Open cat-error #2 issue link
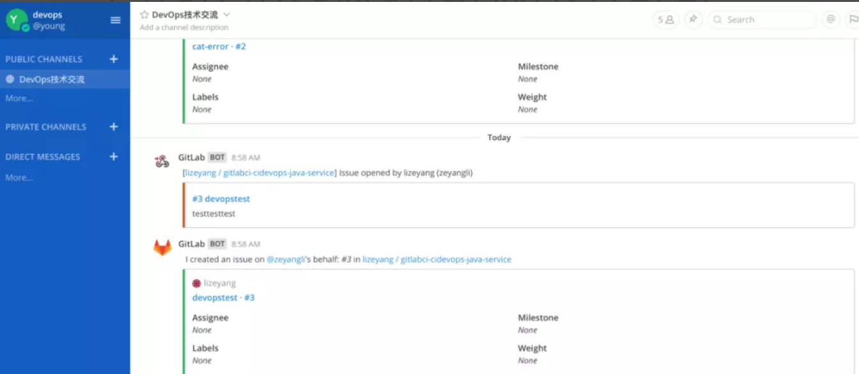Screen dimensions: 859x374 (219, 47)
